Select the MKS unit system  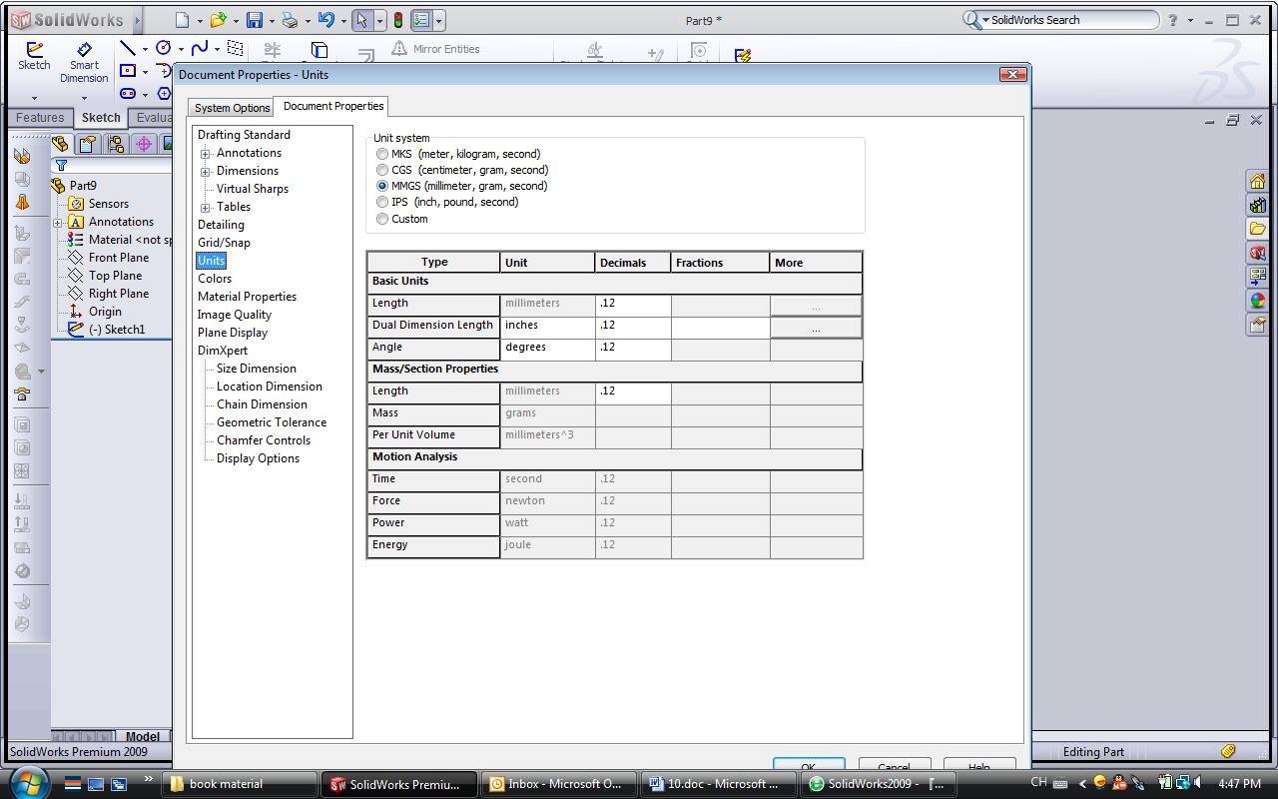tap(382, 154)
